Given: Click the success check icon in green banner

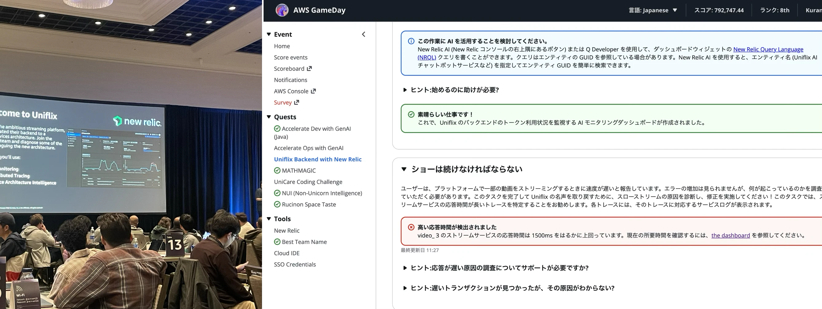Looking at the screenshot, I should pos(411,114).
